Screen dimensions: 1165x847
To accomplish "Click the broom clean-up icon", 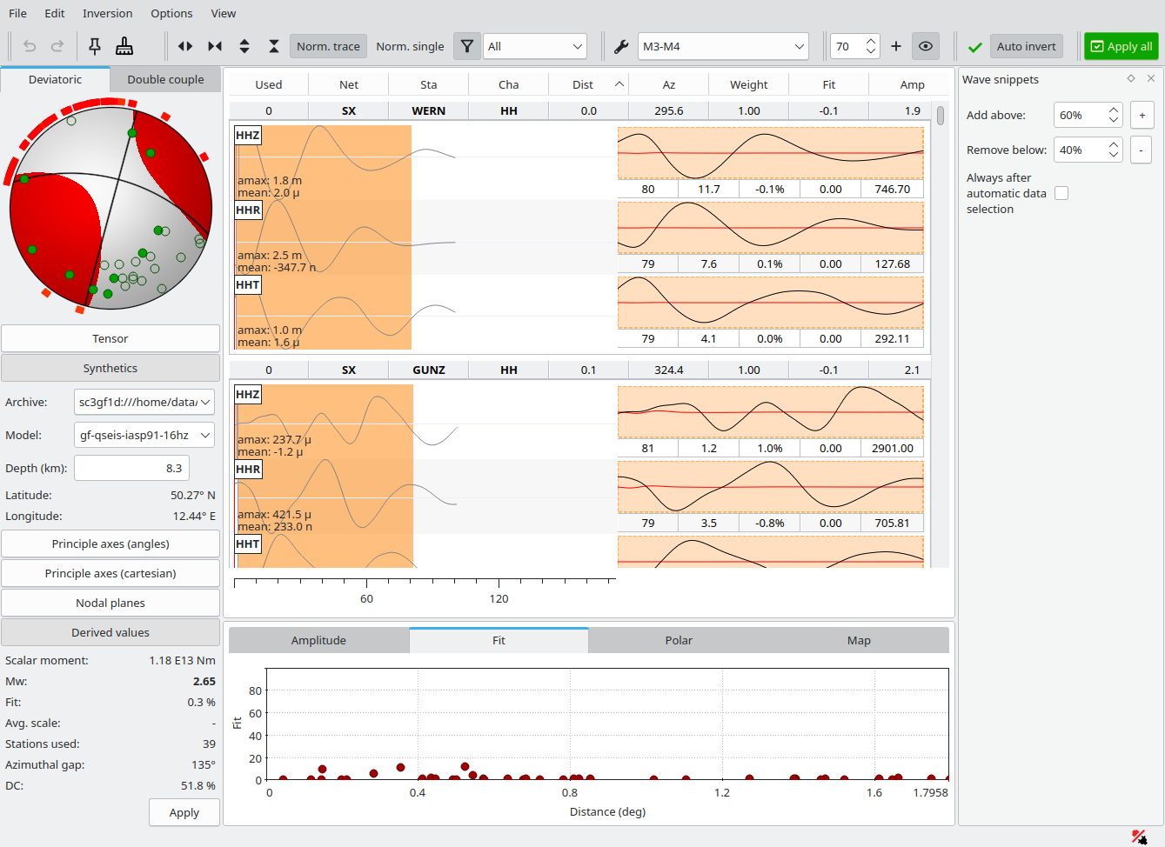I will click(x=124, y=46).
